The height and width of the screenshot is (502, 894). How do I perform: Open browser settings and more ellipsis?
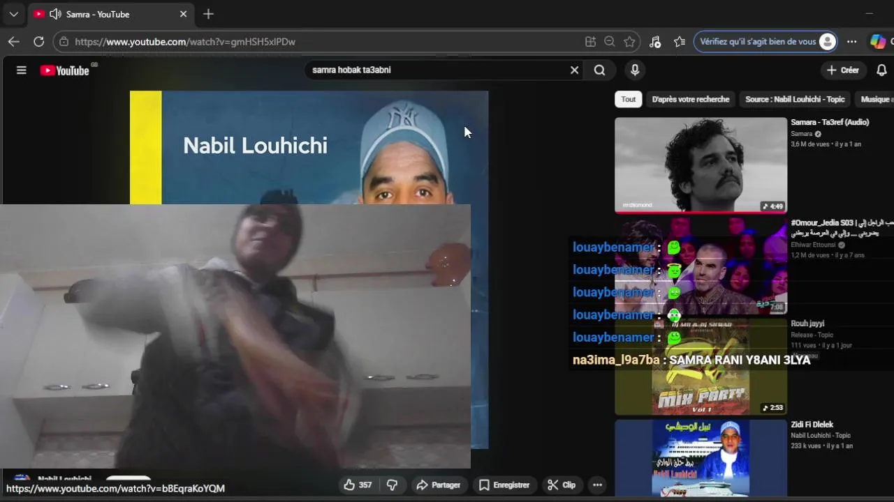pyautogui.click(x=851, y=42)
